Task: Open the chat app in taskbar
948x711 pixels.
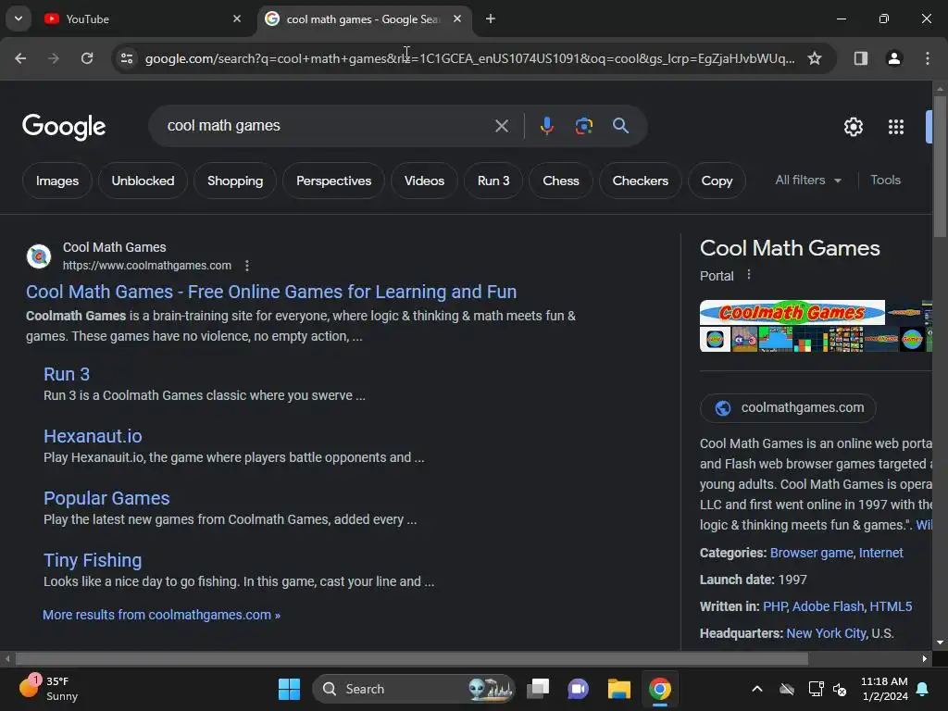Action: (x=578, y=689)
